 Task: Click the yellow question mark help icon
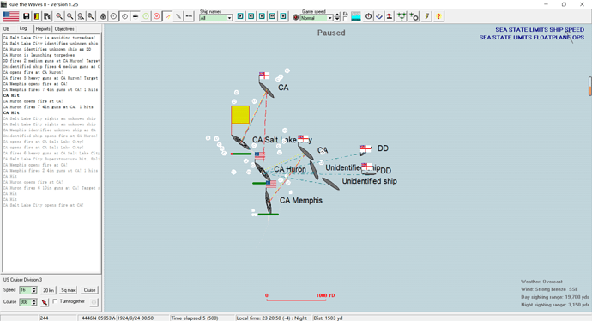[438, 16]
